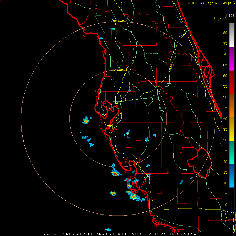
Task: Click the Digital Vertically Integrated Liquid caption
Action: pyautogui.click(x=92, y=234)
